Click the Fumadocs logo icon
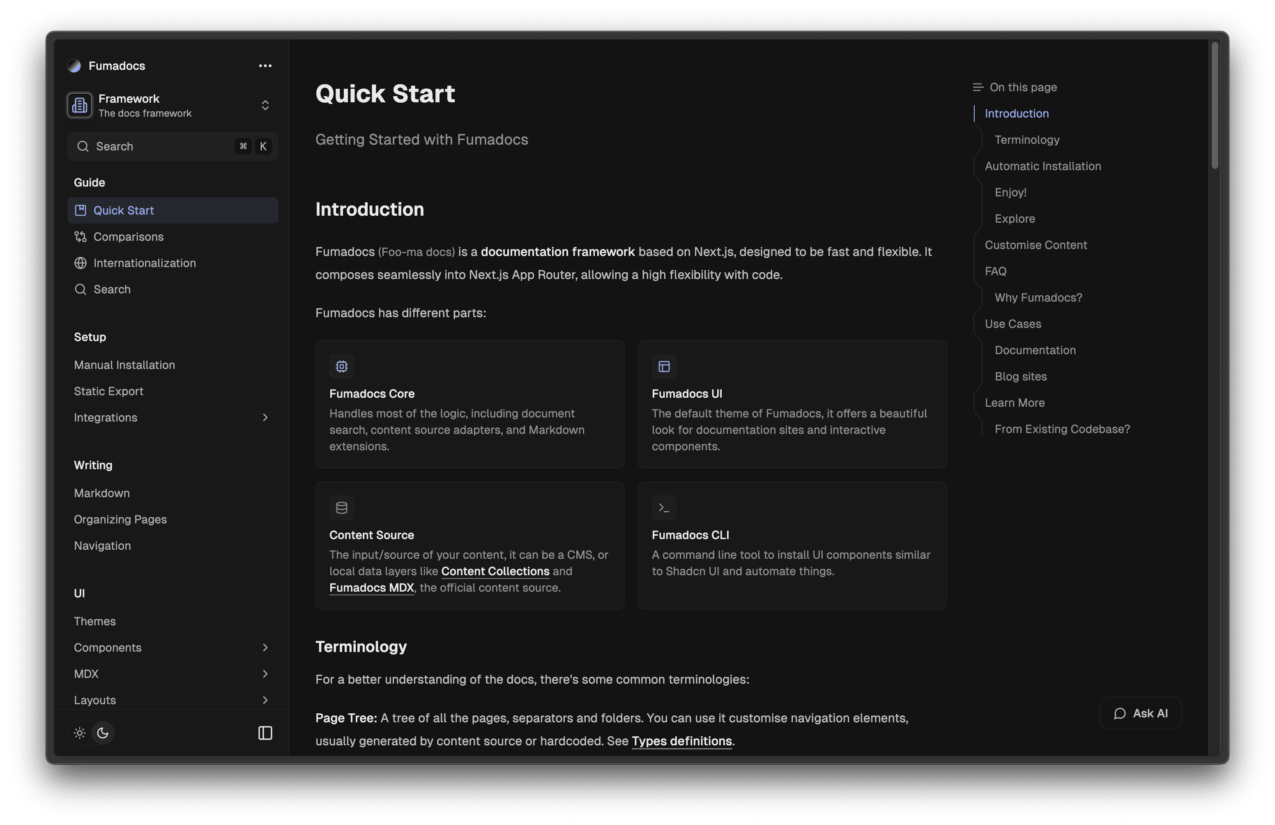The width and height of the screenshot is (1275, 825). pos(74,65)
